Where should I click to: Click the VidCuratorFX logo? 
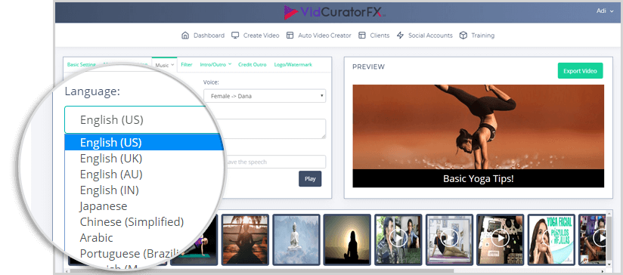pos(334,12)
